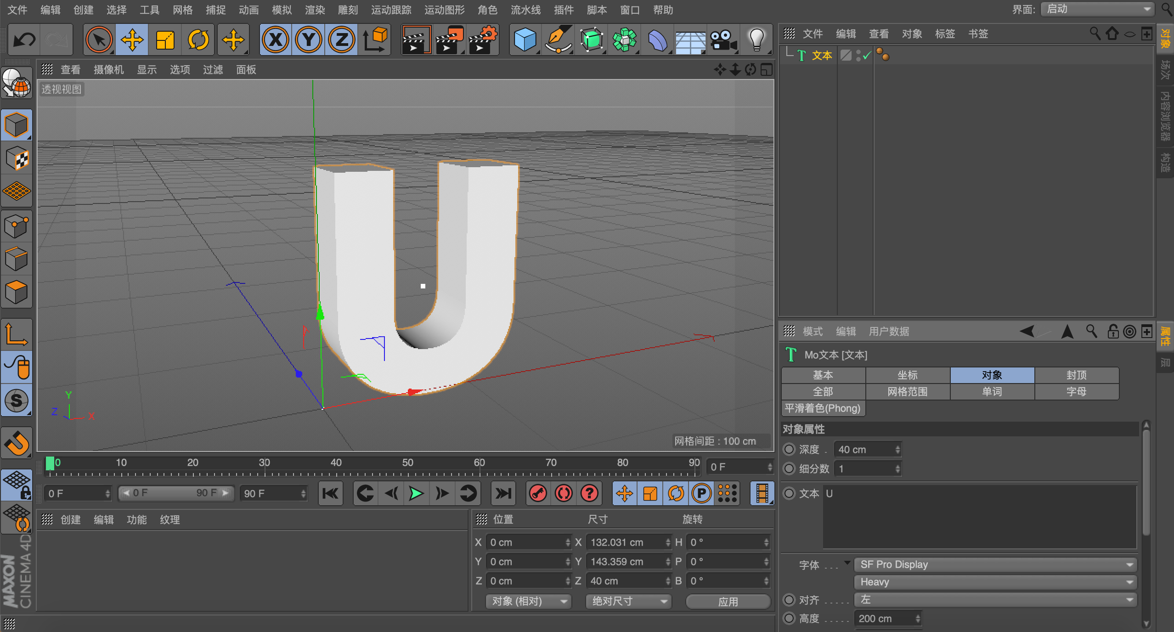This screenshot has width=1174, height=632.
Task: Add a Cube primitive object
Action: [x=525, y=40]
